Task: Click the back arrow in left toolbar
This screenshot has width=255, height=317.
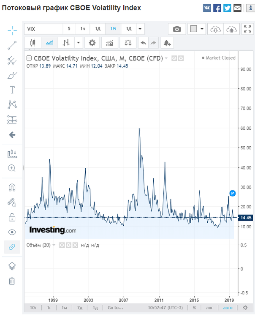Action: [12, 135]
